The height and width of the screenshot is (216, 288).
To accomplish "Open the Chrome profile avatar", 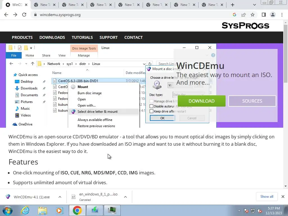I will (273, 15).
